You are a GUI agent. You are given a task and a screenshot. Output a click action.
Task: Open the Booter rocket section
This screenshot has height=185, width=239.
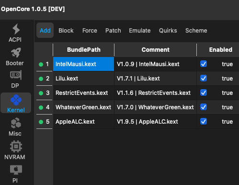[x=15, y=57]
